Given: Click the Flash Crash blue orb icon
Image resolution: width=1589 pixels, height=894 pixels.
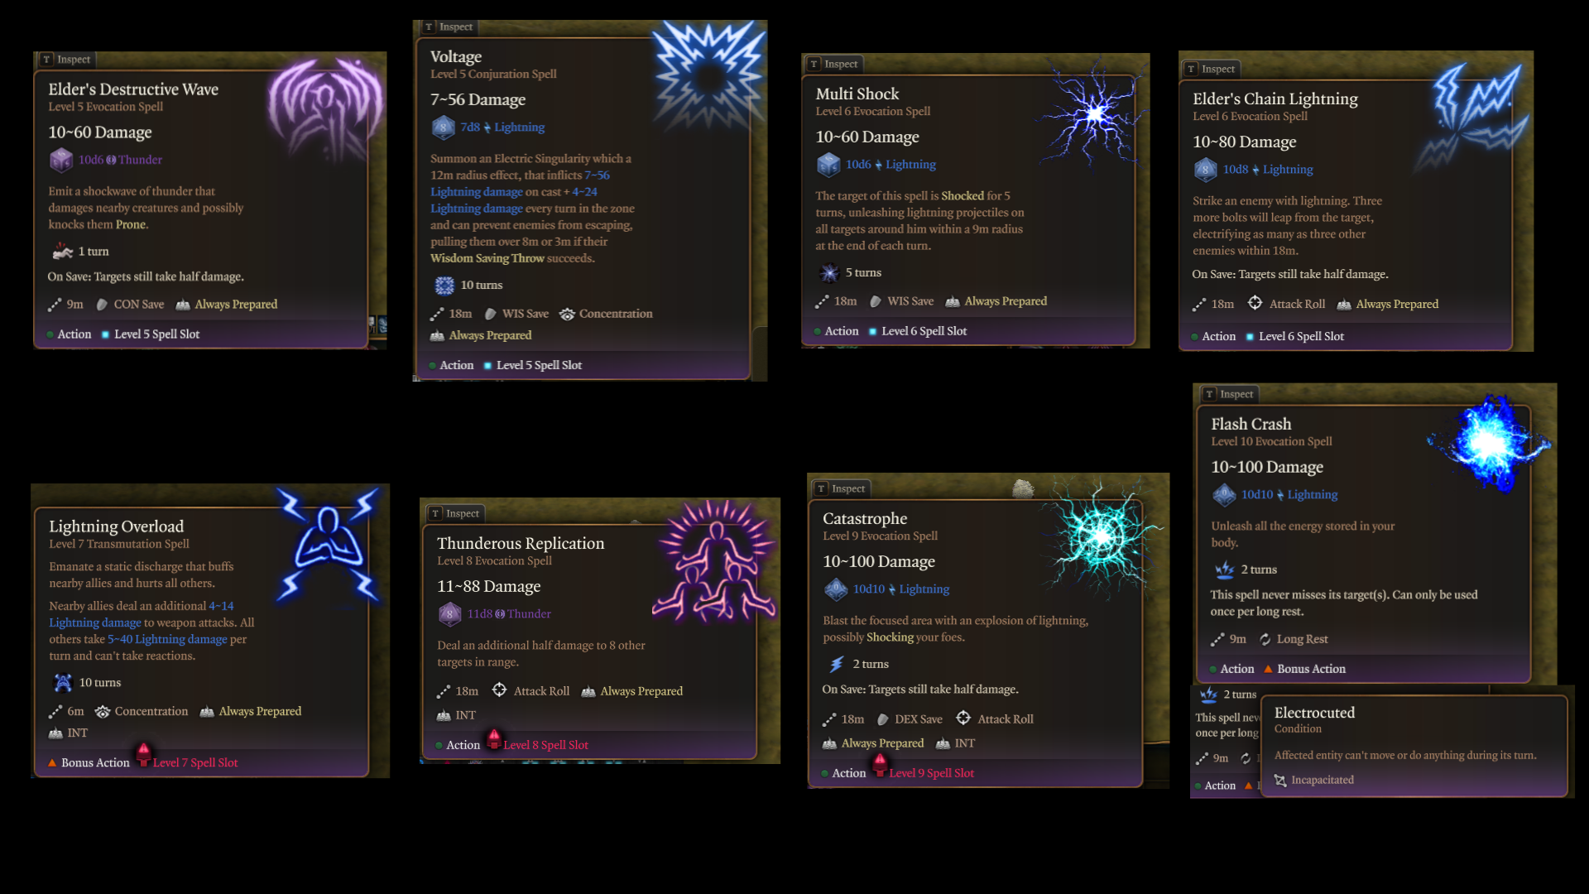Looking at the screenshot, I should (1490, 443).
